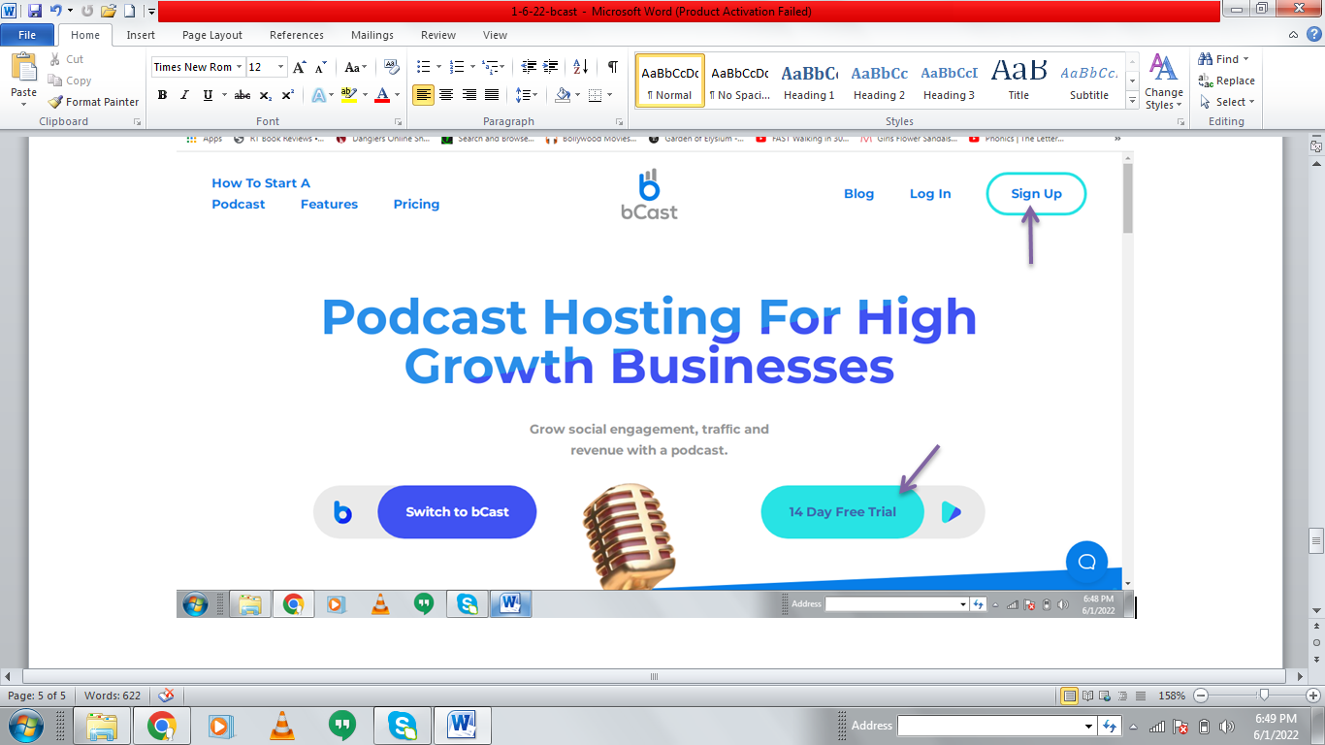Image resolution: width=1325 pixels, height=745 pixels.
Task: Click the Clear Formatting icon
Action: click(x=392, y=67)
